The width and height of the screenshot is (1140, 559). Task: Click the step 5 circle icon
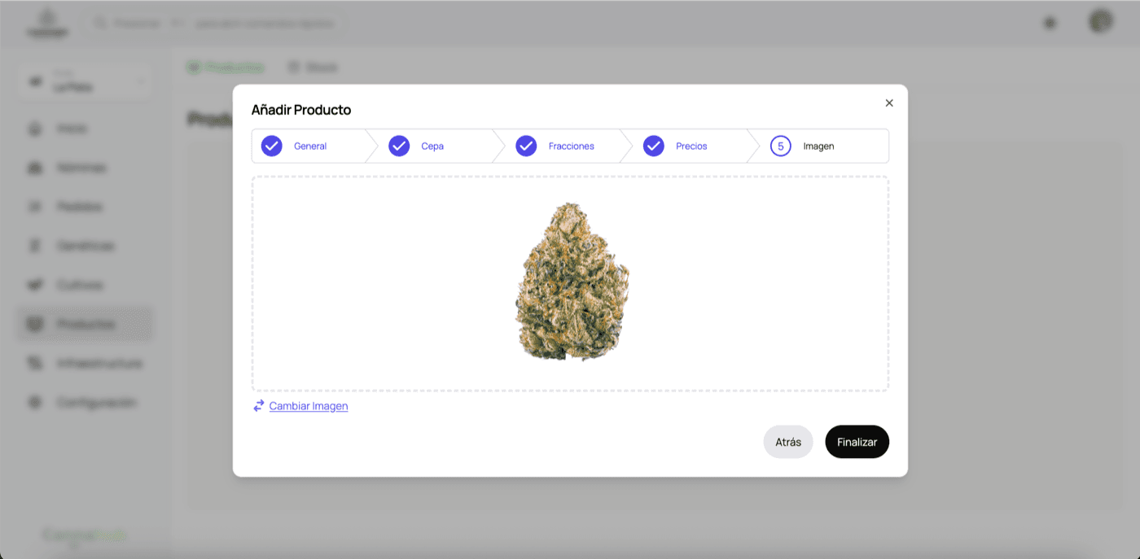[x=780, y=146]
